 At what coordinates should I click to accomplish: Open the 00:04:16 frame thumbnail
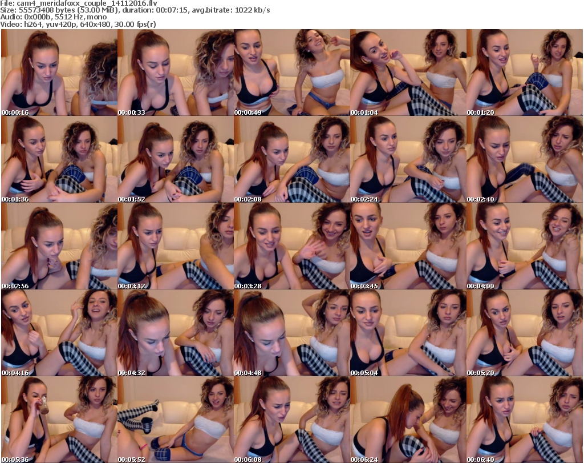(59, 333)
